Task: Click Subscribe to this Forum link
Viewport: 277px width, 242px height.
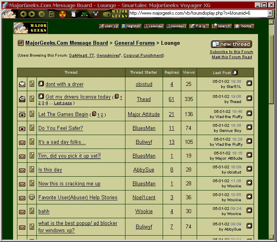Action: click(x=231, y=52)
